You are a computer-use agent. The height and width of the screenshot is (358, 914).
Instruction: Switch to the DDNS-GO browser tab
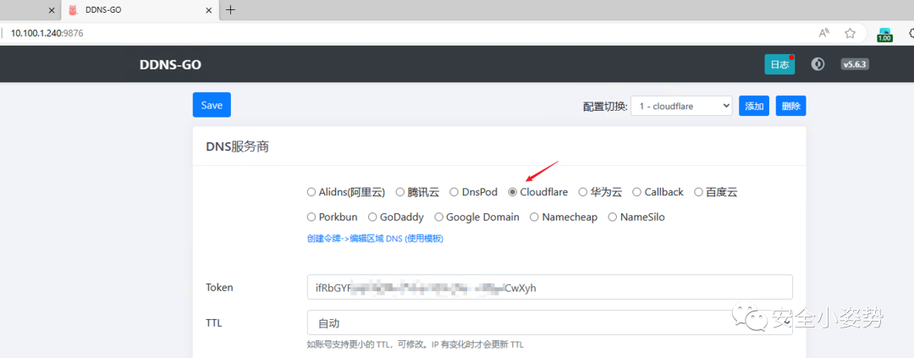pyautogui.click(x=138, y=10)
